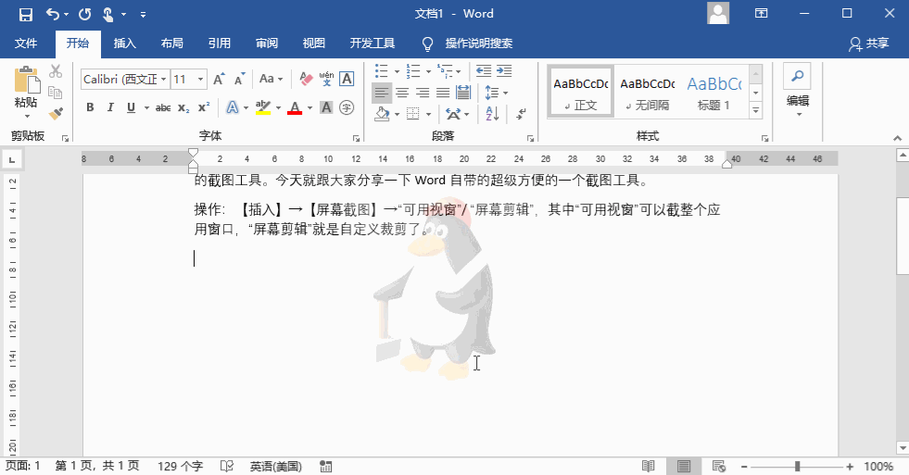
Task: Undo the last action
Action: click(x=53, y=14)
